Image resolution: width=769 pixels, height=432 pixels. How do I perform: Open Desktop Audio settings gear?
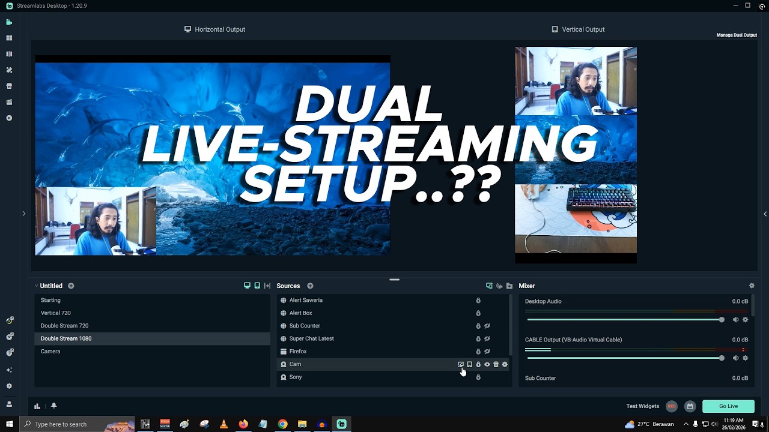coord(745,320)
